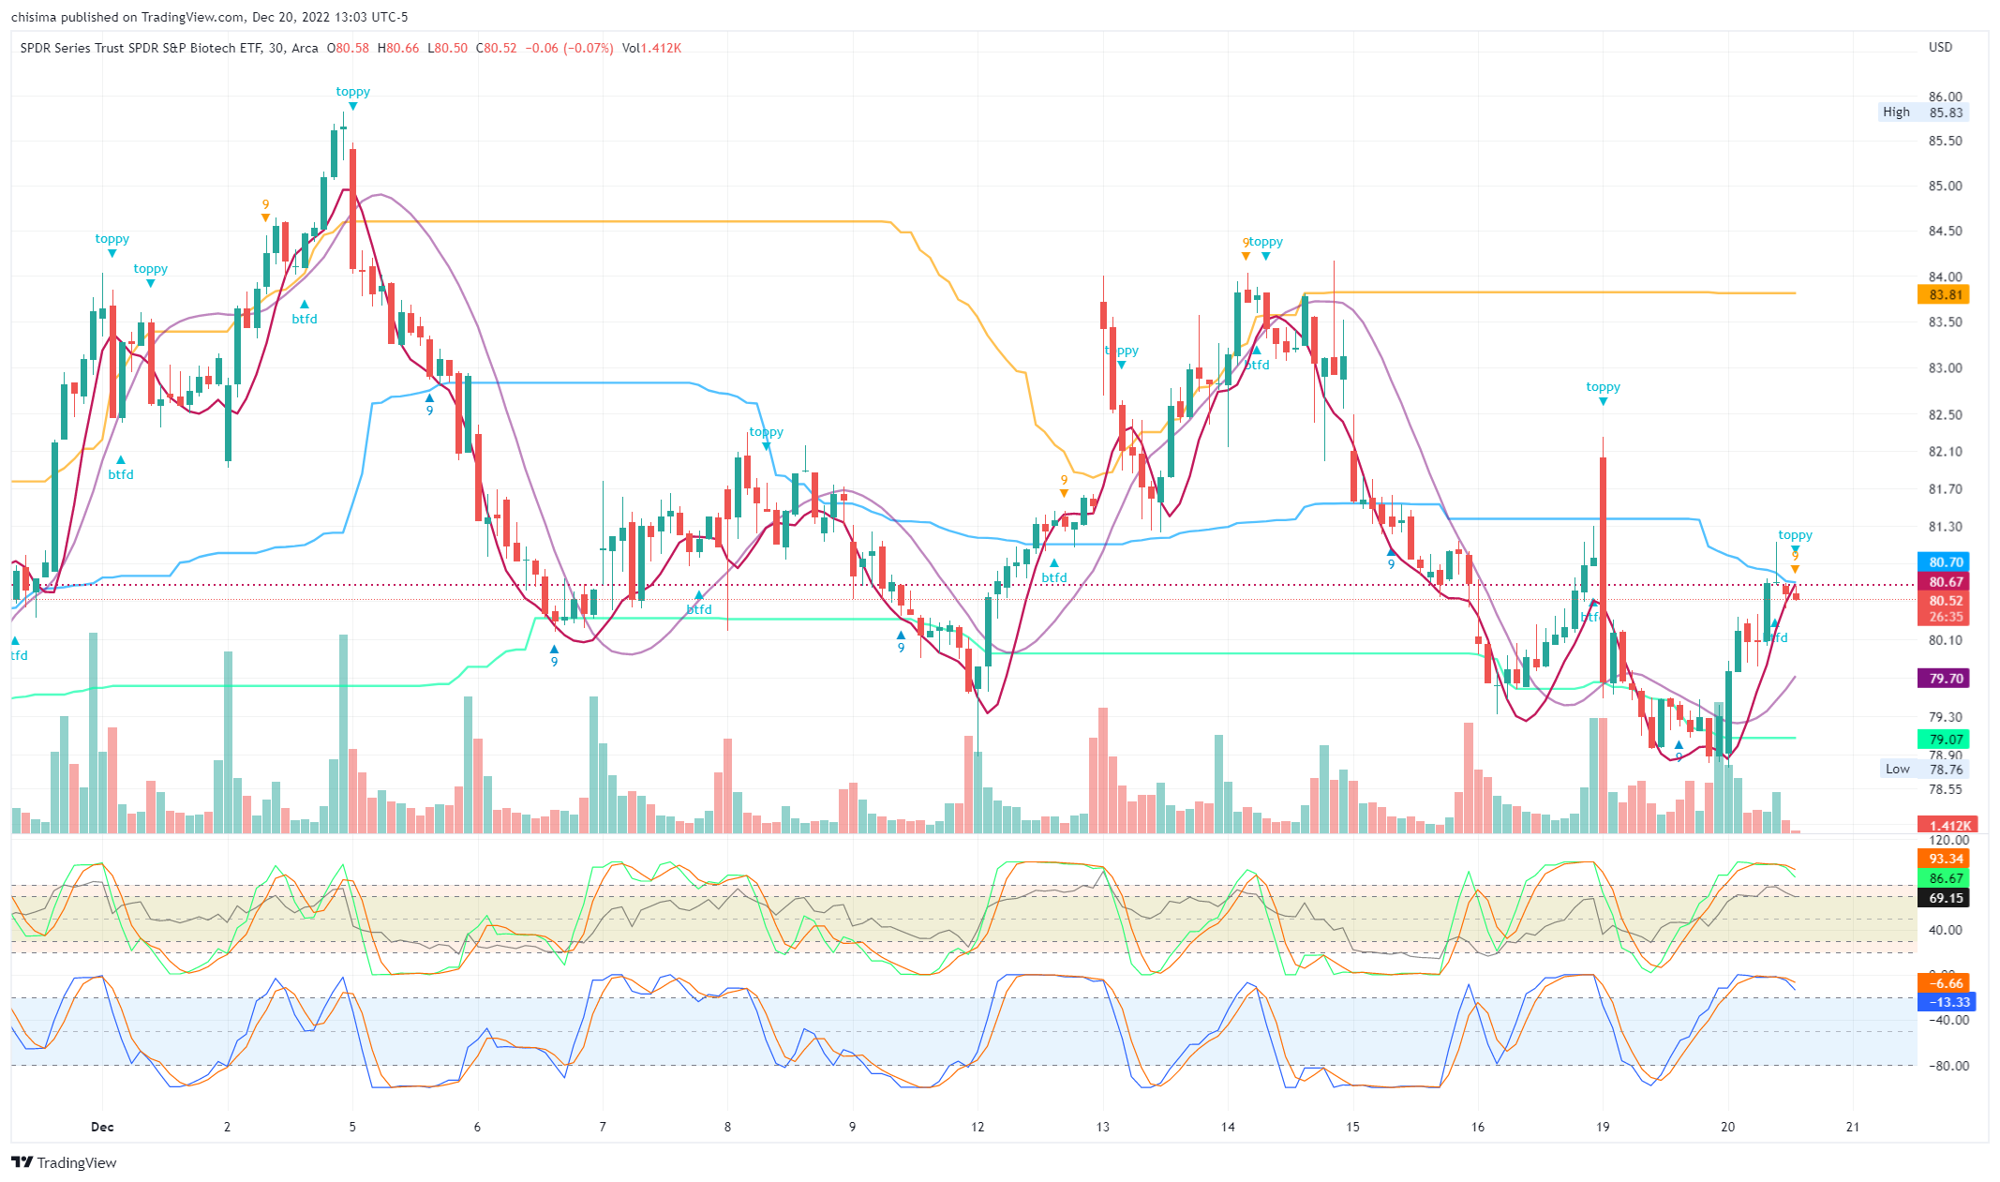Select the blue 80.70 price label
Image resolution: width=2000 pixels, height=1182 pixels.
coord(1943,562)
